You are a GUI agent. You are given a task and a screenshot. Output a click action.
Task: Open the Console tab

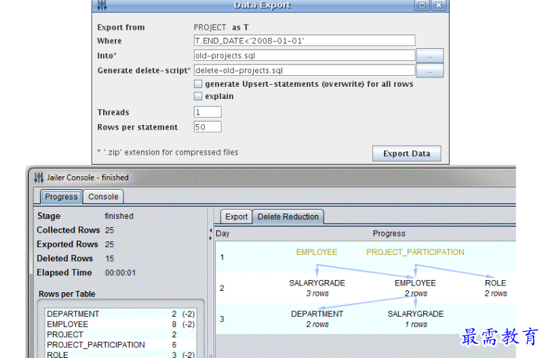103,197
